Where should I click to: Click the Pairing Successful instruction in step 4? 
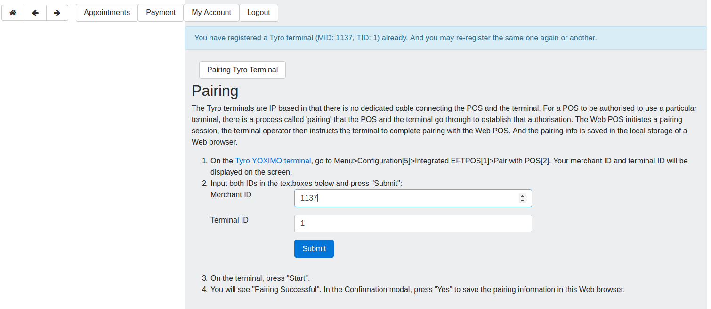point(417,289)
